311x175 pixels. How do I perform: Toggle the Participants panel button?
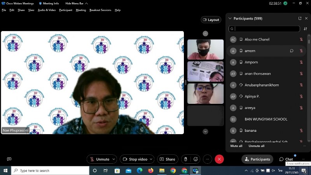tap(257, 159)
